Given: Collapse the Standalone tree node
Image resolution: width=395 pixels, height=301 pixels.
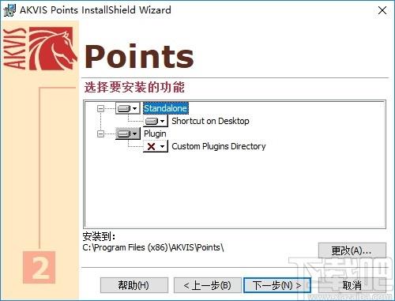Looking at the screenshot, I should click(100, 108).
